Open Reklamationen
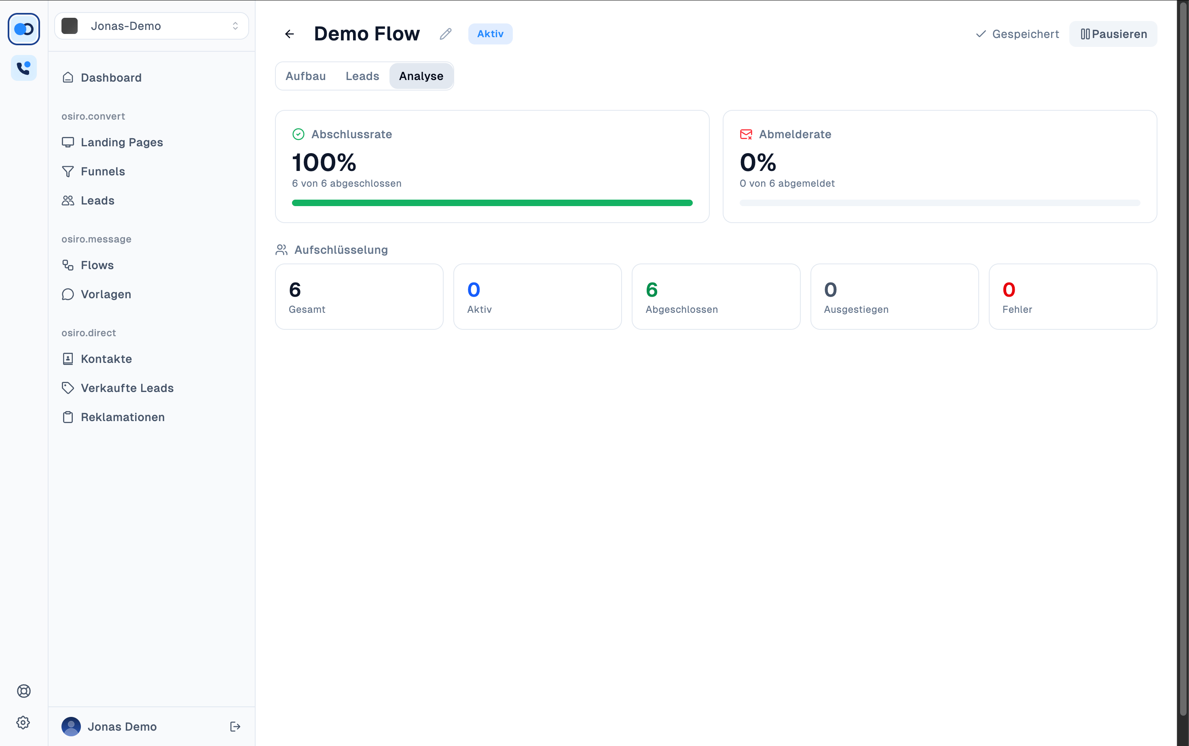The image size is (1189, 746). click(152, 417)
